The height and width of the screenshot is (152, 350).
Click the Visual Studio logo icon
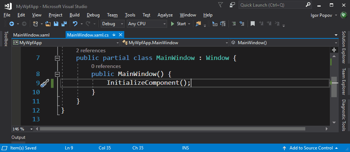[x=8, y=6]
